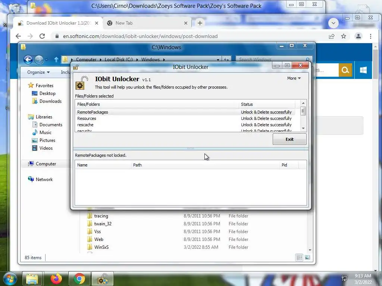This screenshot has height=286, width=382.
Task: Close the Download IObit Unlocker tab
Action: point(97,23)
